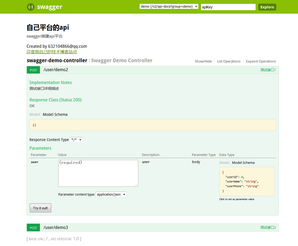Click the swagger logo icon
The width and height of the screenshot is (298, 246).
pos(30,7)
